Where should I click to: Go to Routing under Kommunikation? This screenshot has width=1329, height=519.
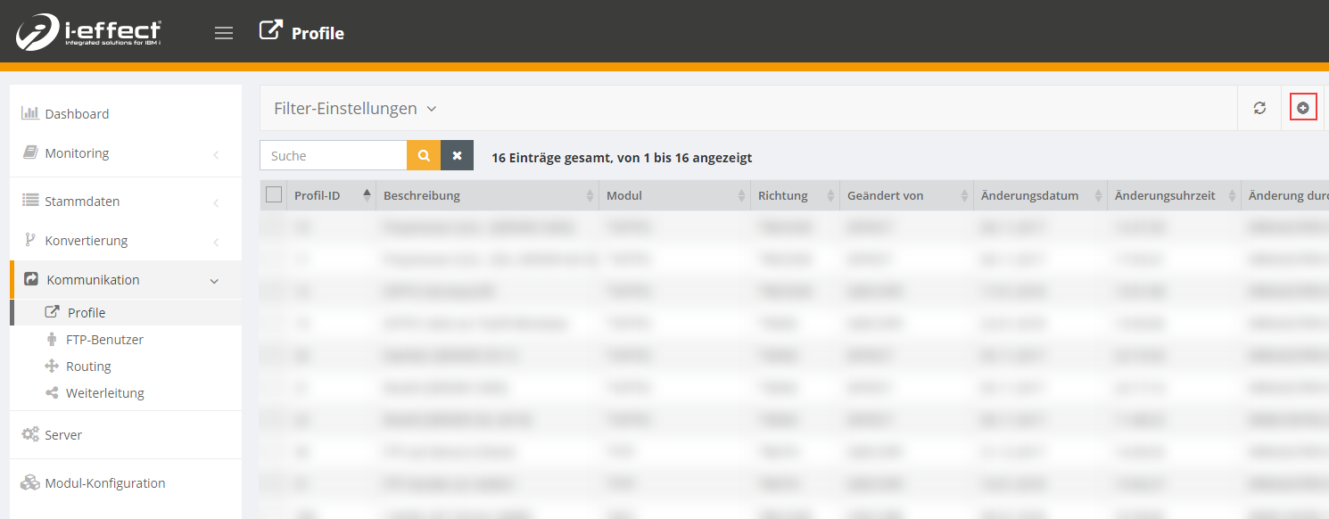(x=88, y=367)
